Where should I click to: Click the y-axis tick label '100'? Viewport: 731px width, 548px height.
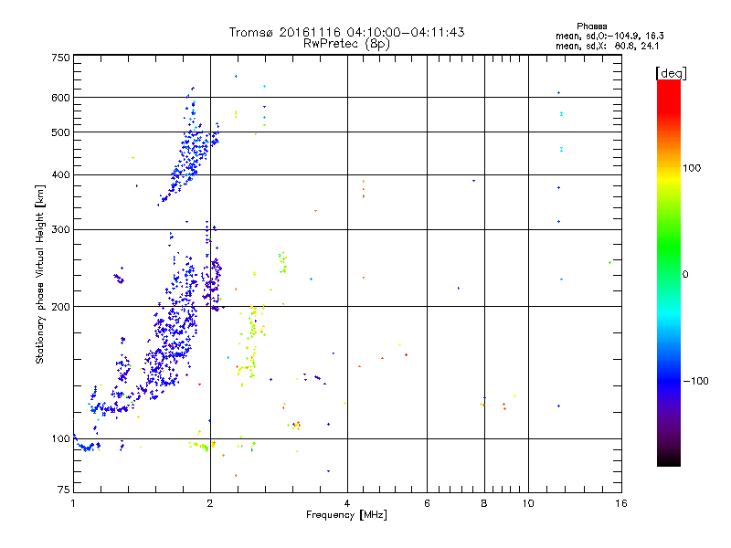(x=60, y=439)
